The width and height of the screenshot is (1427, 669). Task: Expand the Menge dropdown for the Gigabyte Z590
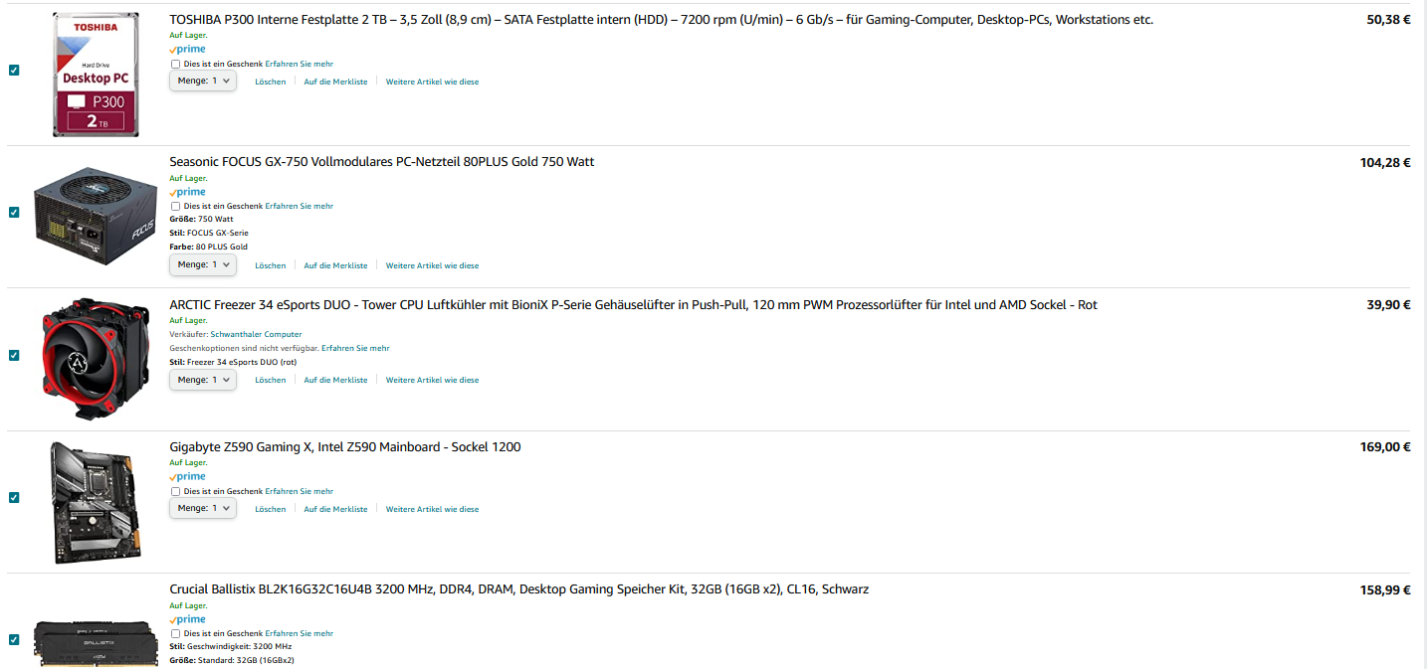pos(203,508)
